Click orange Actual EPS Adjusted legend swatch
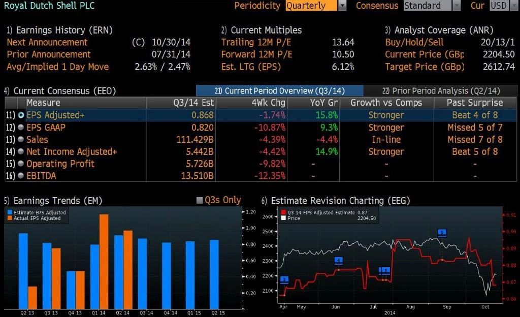 10,218
